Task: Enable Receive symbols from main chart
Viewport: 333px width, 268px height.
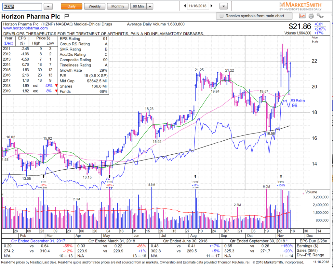Action: tap(221, 16)
